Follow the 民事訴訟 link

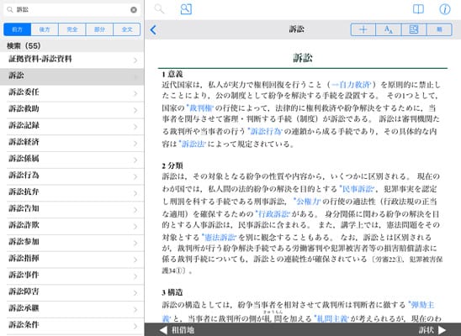click(358, 189)
